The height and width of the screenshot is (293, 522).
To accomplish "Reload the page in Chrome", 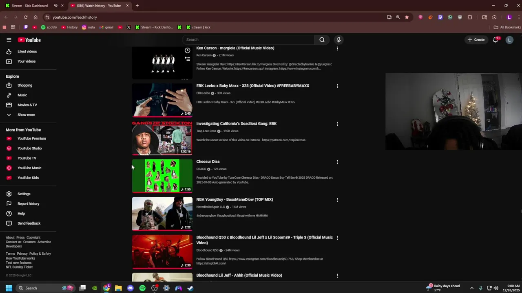I will [26, 17].
